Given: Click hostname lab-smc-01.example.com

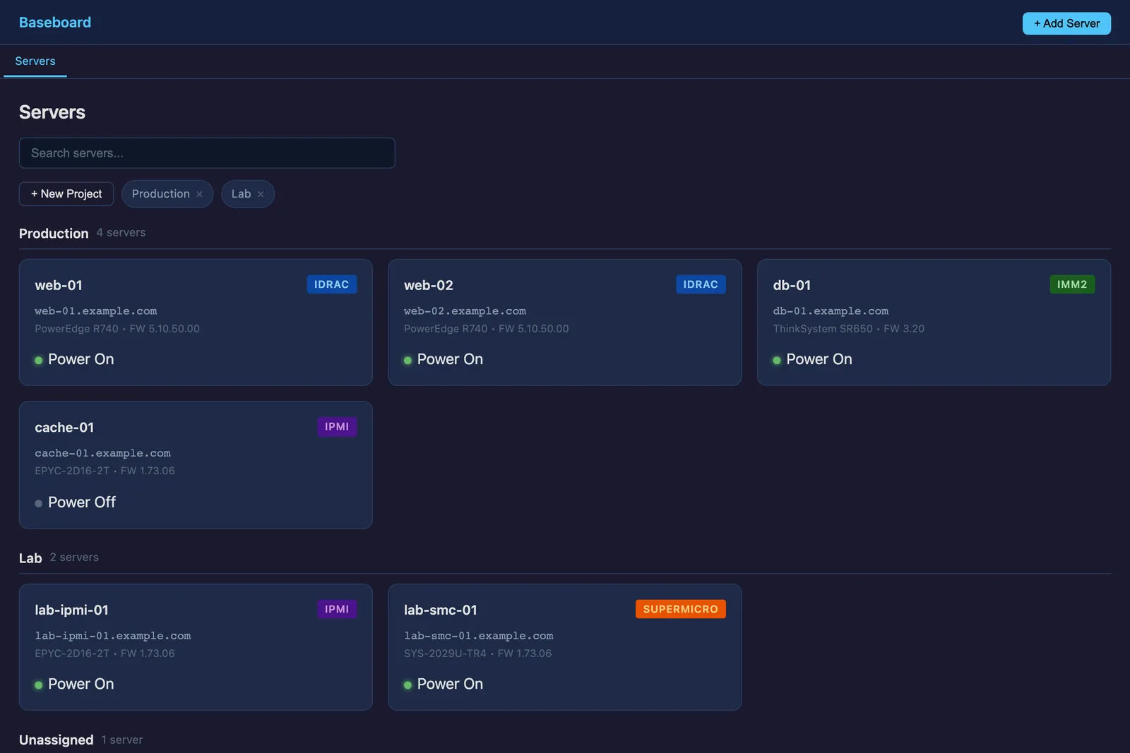Looking at the screenshot, I should (x=478, y=636).
